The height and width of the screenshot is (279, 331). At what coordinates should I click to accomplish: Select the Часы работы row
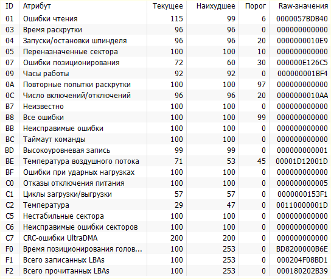tap(165, 74)
